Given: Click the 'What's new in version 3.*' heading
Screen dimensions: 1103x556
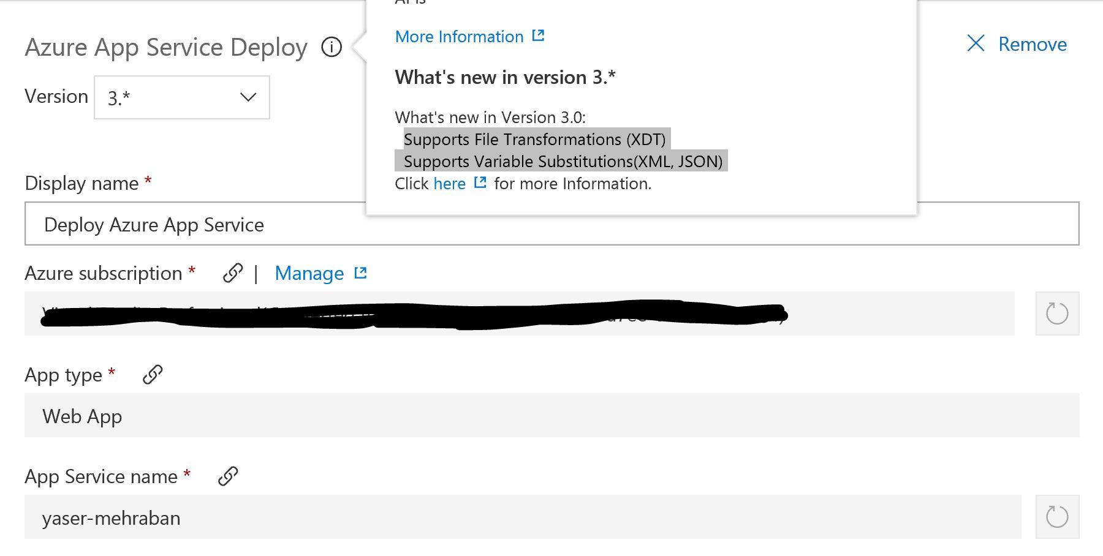Looking at the screenshot, I should point(505,78).
